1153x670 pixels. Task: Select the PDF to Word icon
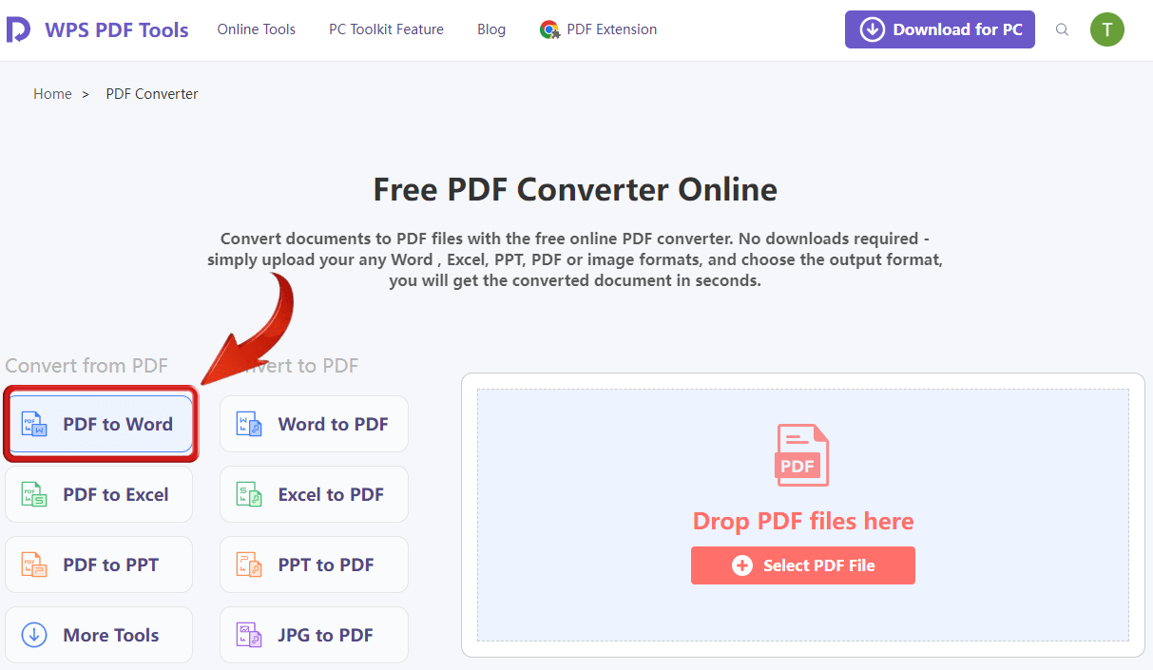tap(34, 424)
